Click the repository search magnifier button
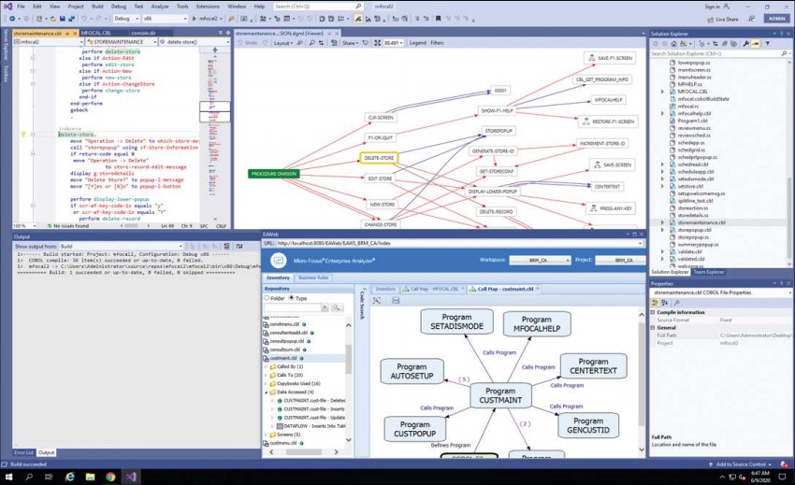This screenshot has width=795, height=485. tap(337, 307)
